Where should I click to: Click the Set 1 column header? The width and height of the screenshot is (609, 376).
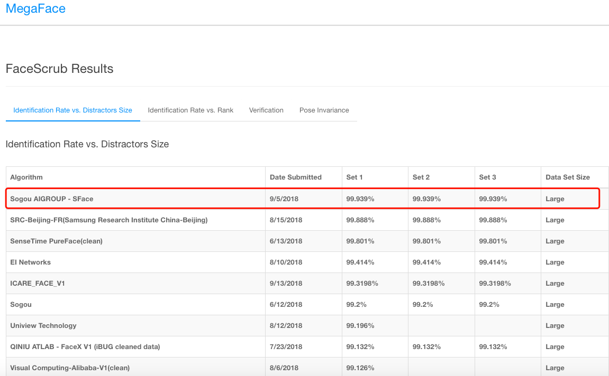pos(355,177)
